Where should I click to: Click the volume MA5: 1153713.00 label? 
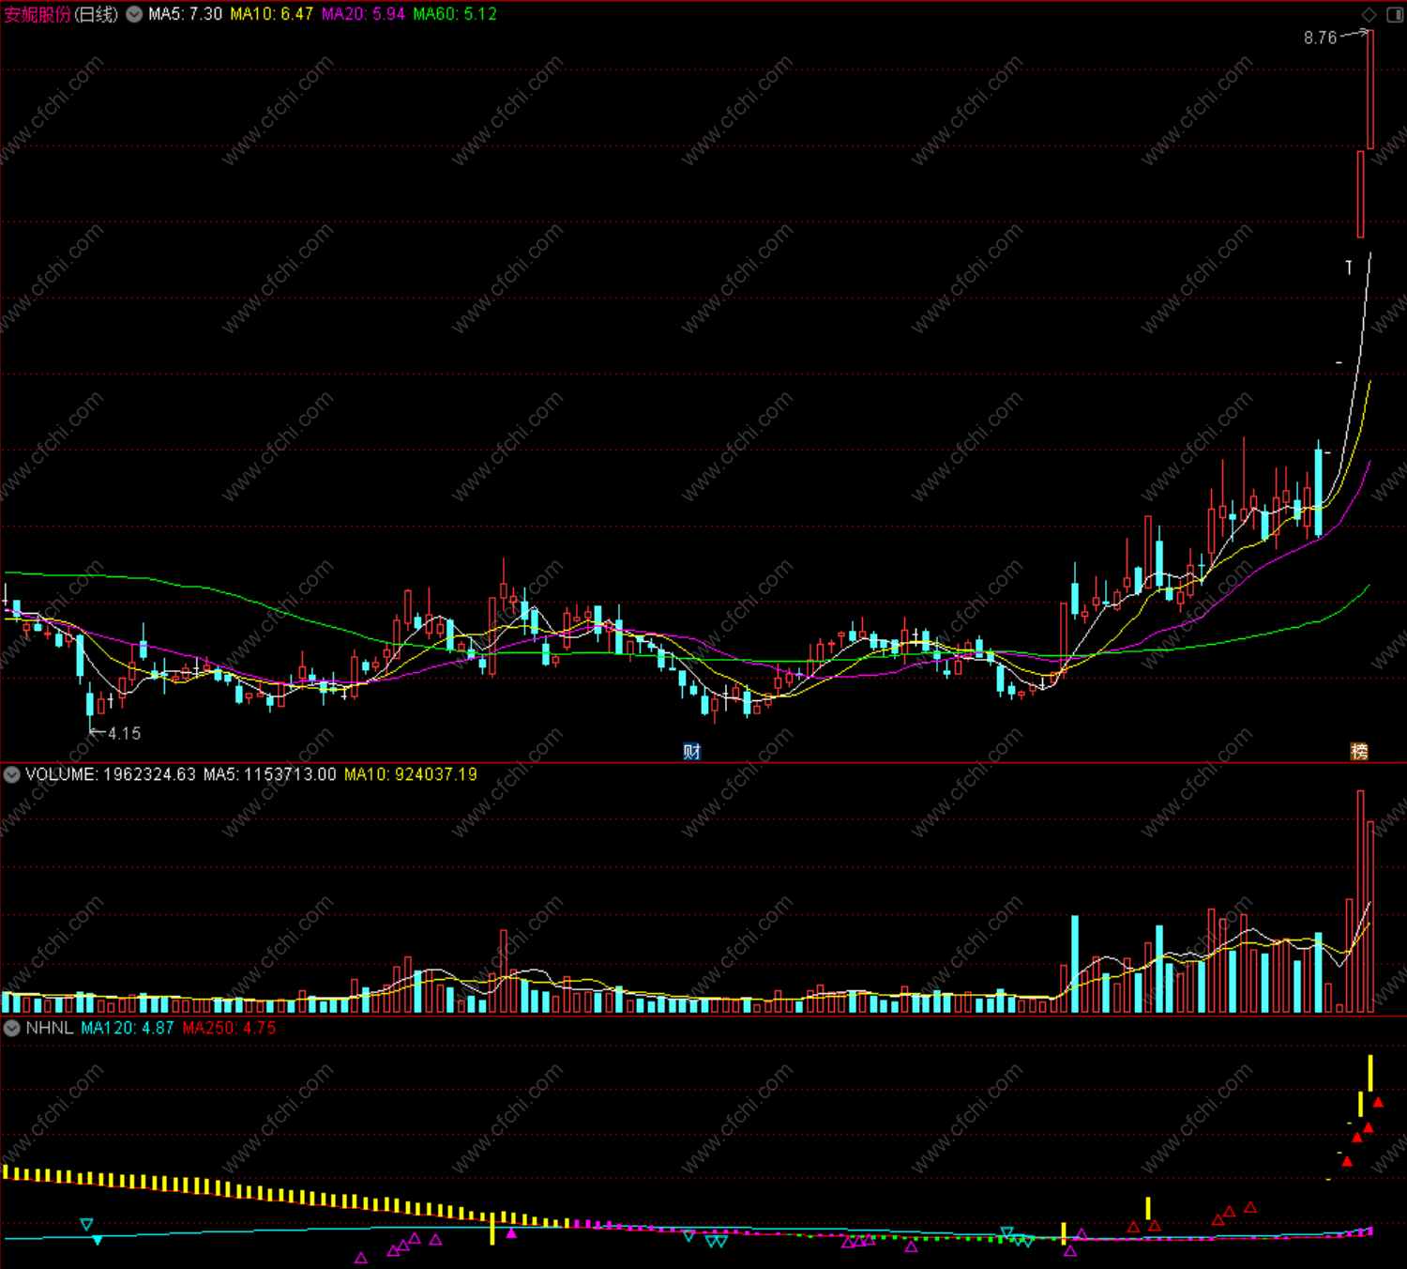point(269,774)
